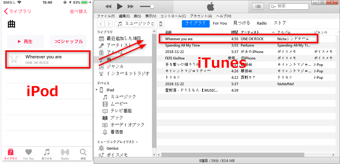Open ミュージック under iPad device
This screenshot has width=340, height=164.
tap(123, 97)
